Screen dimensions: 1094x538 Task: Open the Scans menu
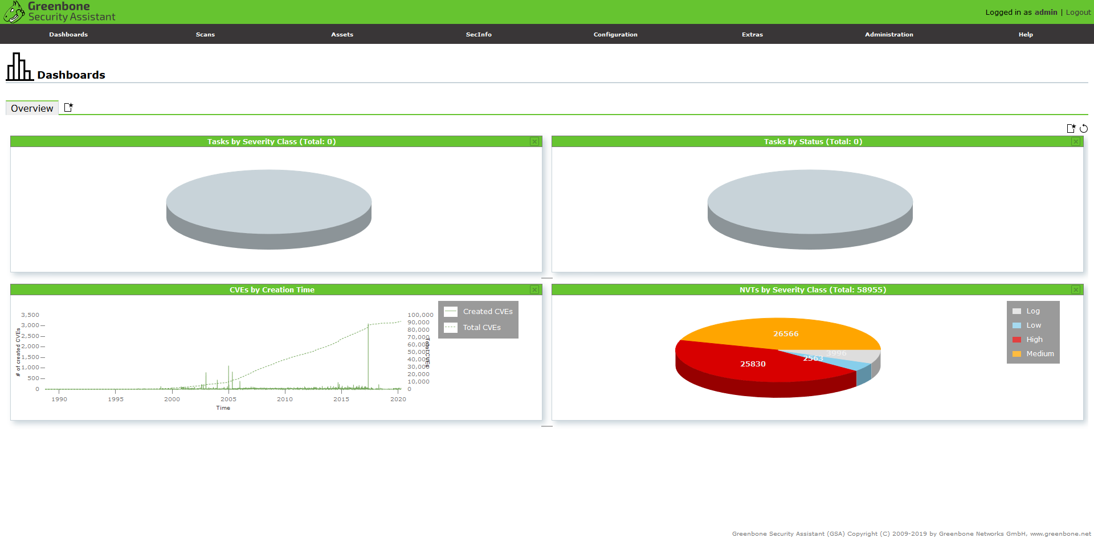coord(205,34)
